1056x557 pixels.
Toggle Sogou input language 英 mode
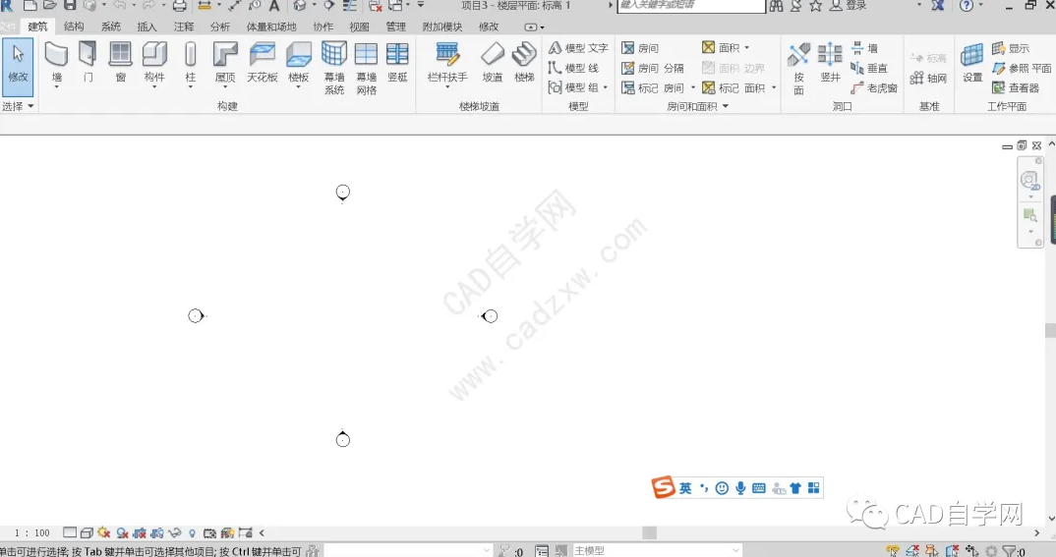click(x=685, y=487)
